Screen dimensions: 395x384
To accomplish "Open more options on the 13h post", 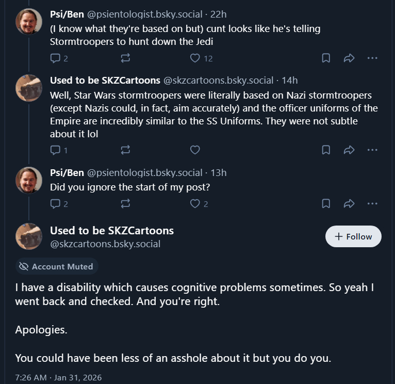I will 372,204.
